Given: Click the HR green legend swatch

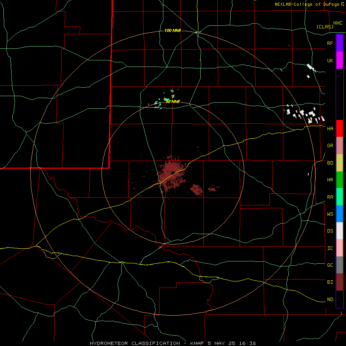Looking at the screenshot, I should point(339,180).
